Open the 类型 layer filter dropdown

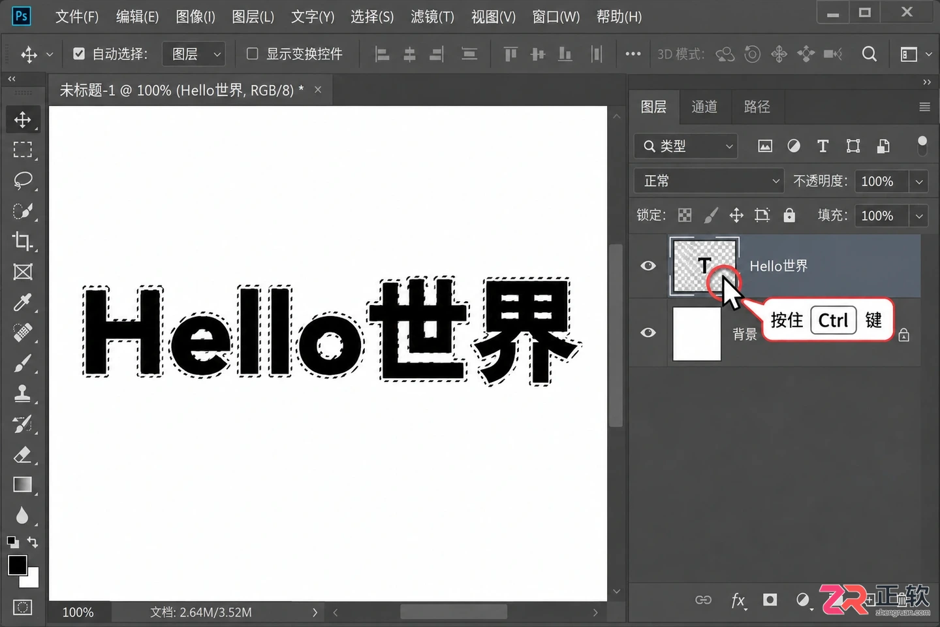(685, 146)
